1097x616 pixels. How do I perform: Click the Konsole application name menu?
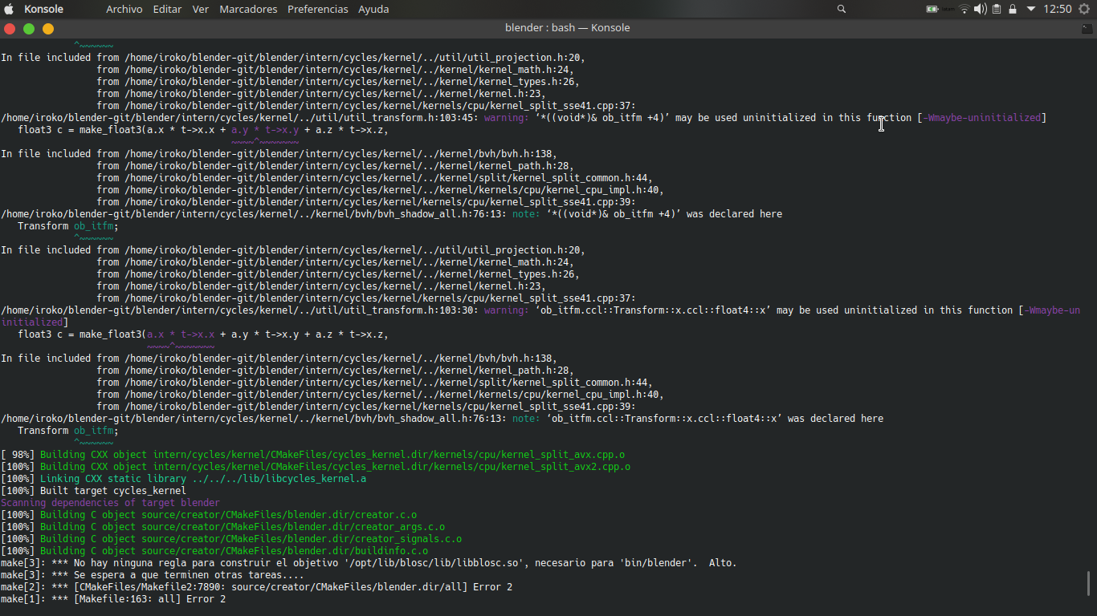[44, 9]
